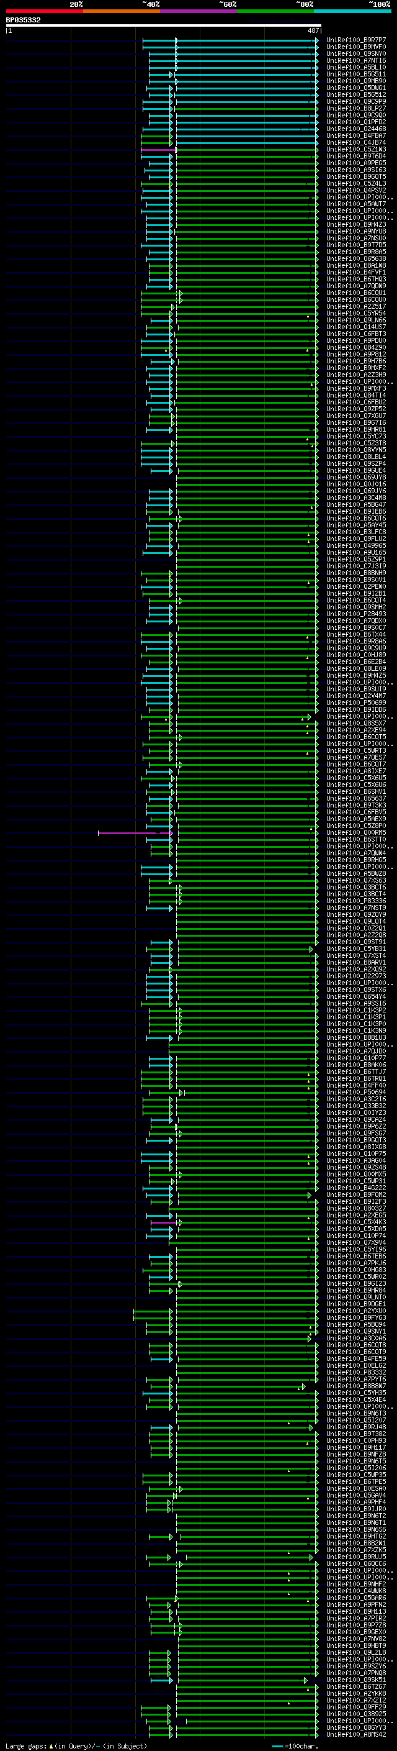This screenshot has width=397, height=1751.
Task: Select UniRef100_Q9LQT4 hit
Action: pyautogui.click(x=356, y=922)
